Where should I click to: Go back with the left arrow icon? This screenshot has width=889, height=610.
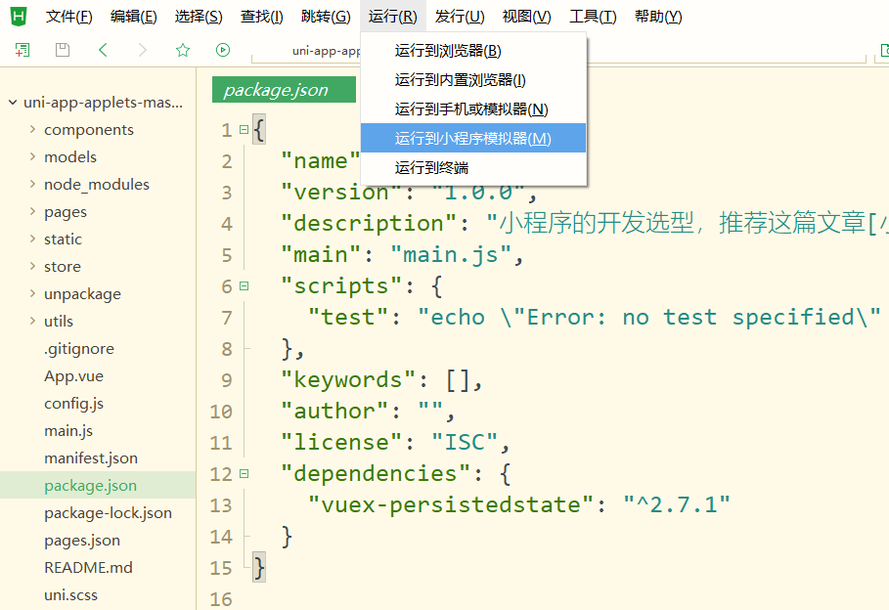point(103,50)
